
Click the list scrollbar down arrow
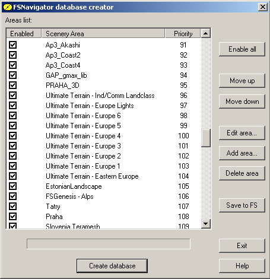(x=206, y=224)
